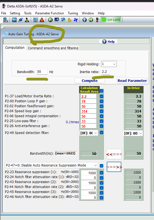Toggle the P2-00 Position Loop P gain checkbox

(102, 101)
